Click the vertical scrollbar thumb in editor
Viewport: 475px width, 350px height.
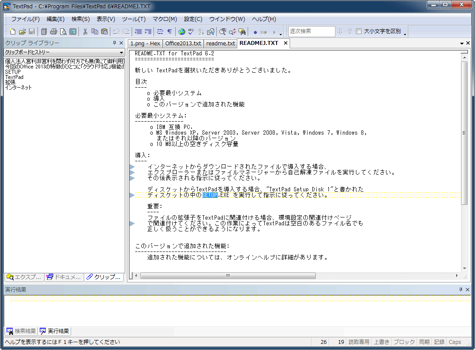point(464,133)
